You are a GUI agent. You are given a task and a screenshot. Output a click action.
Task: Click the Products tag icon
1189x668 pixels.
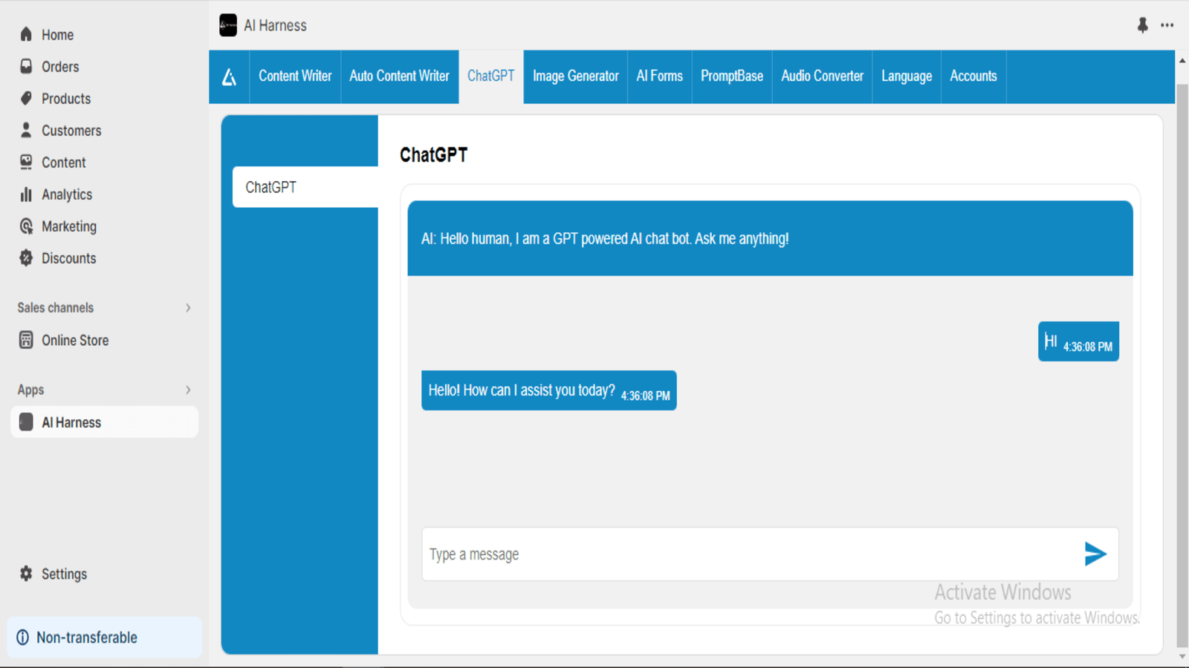(26, 98)
